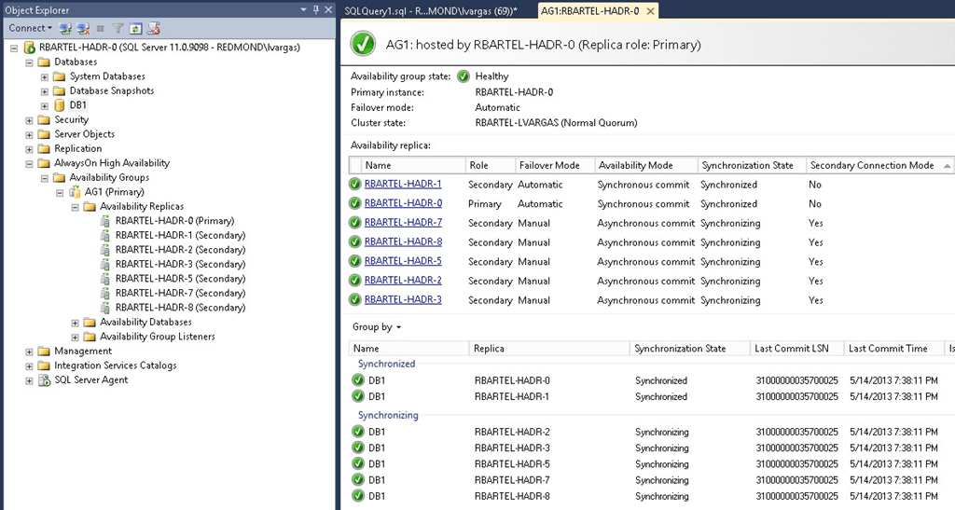
Task: Click the Refresh icon in Object Explorer
Action: click(136, 29)
